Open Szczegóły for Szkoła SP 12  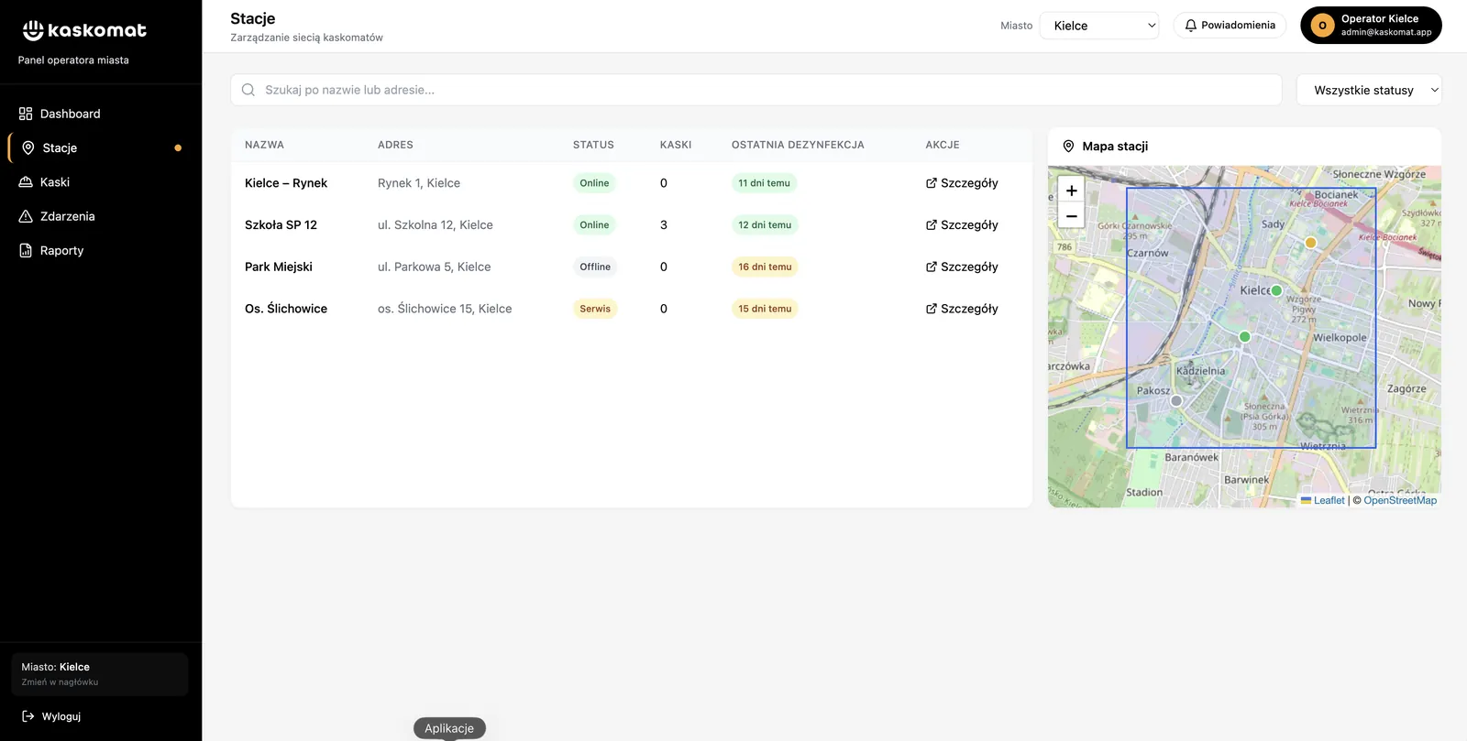[x=962, y=225]
